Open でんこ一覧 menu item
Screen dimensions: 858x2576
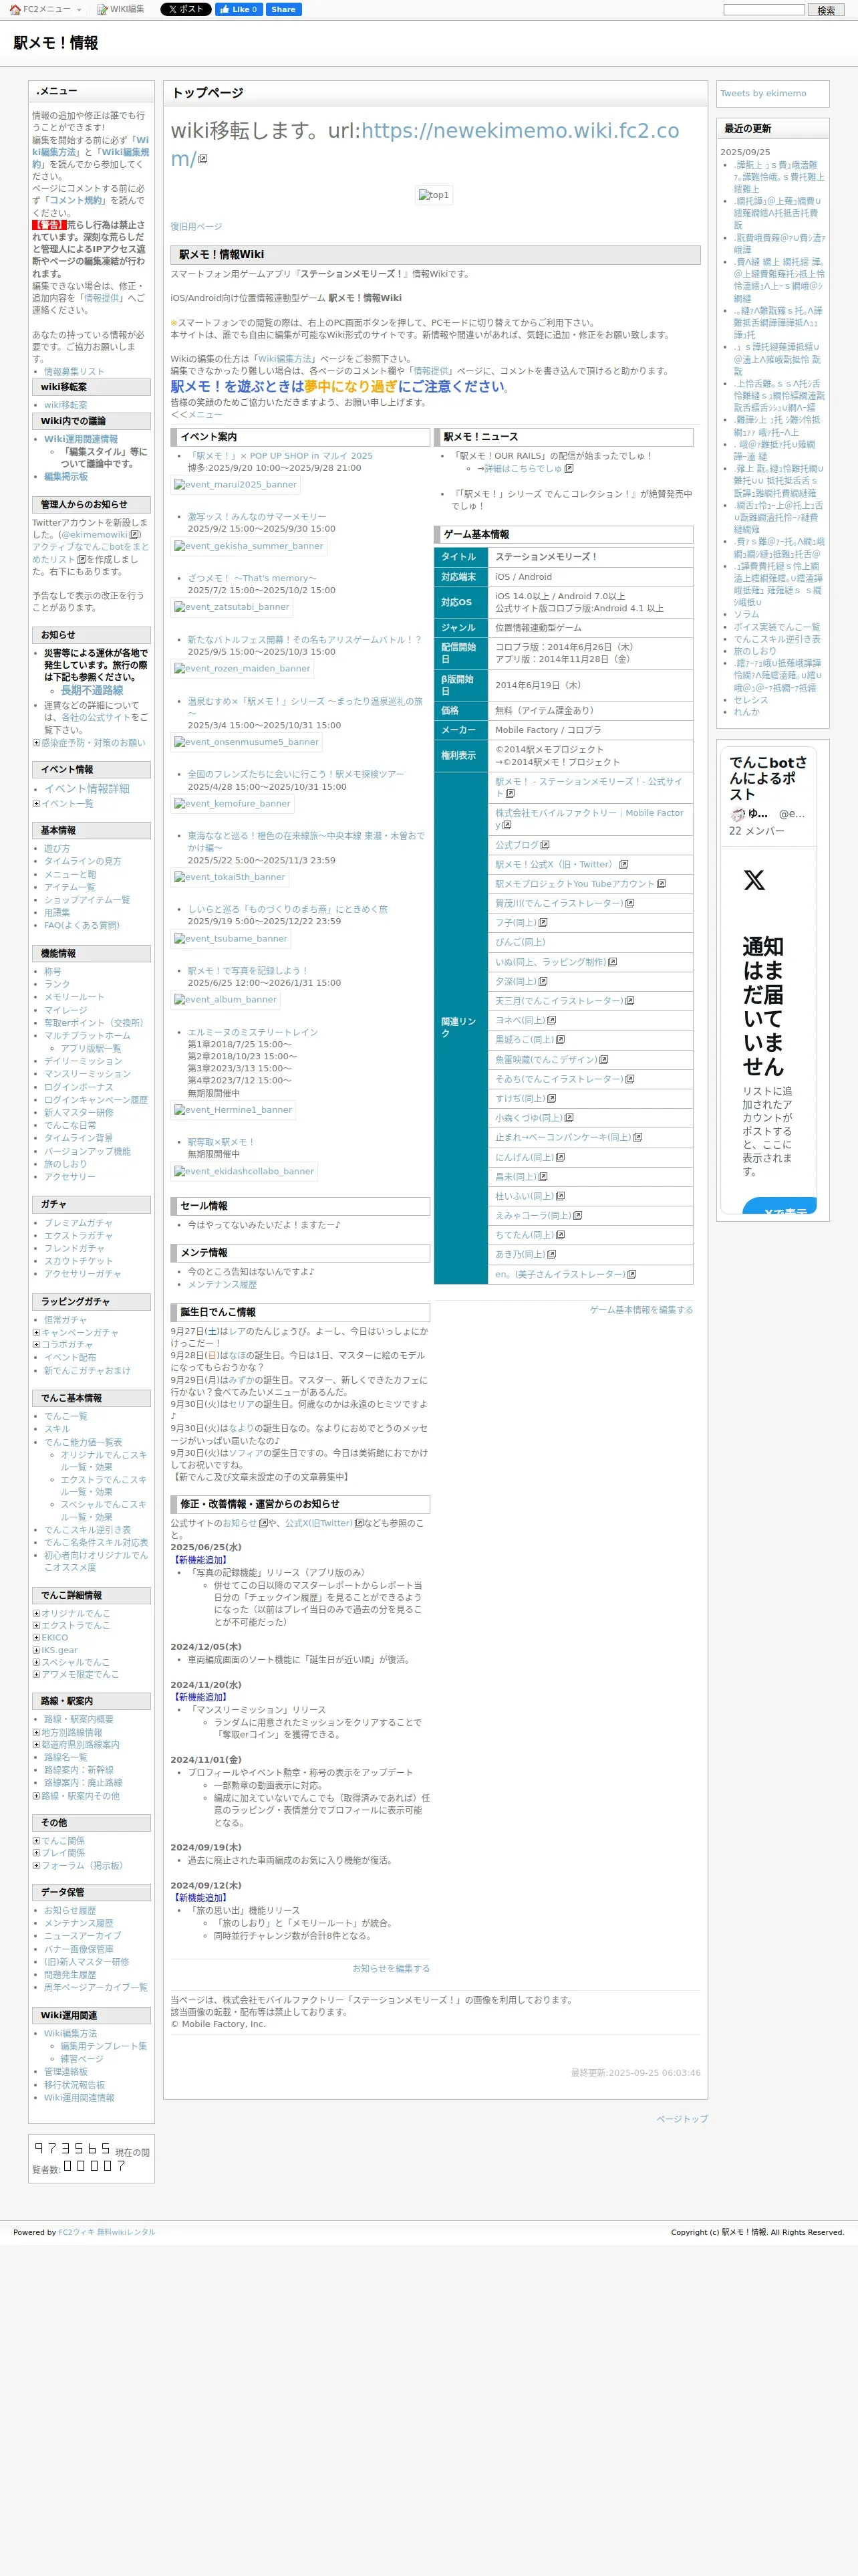(x=66, y=1417)
